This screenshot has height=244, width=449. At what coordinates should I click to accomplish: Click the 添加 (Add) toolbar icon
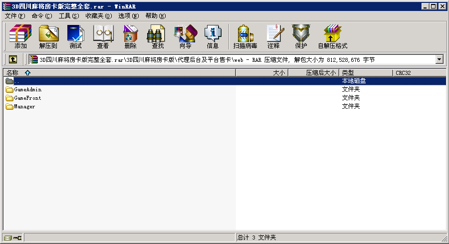click(20, 36)
